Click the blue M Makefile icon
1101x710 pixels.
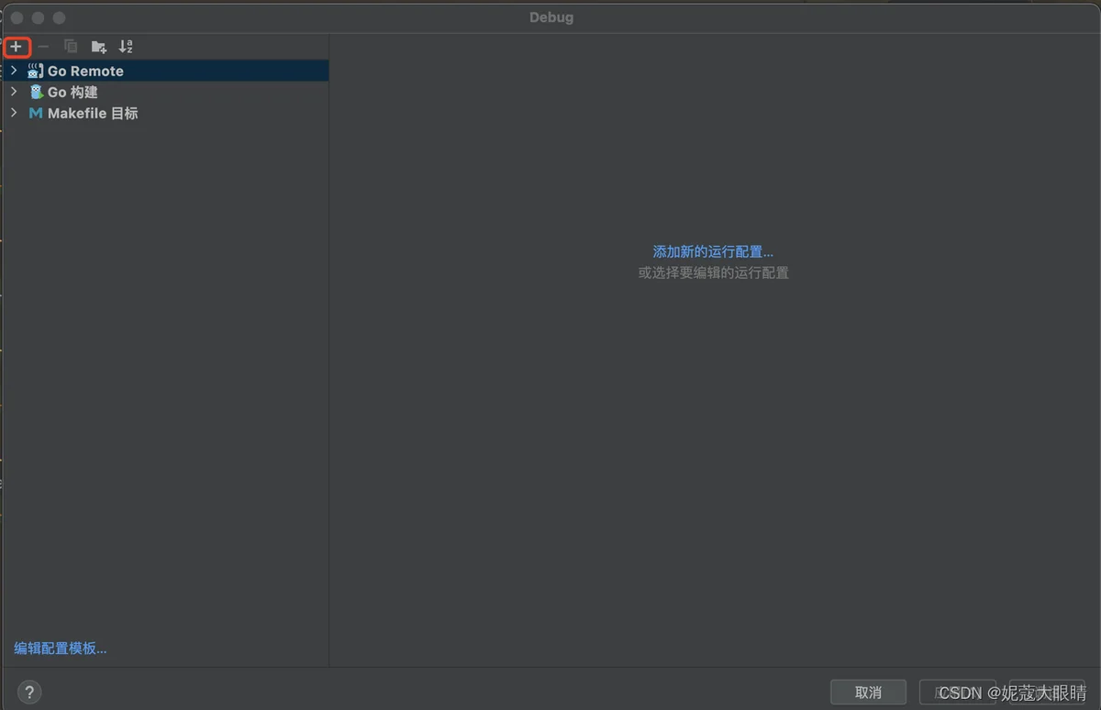(x=36, y=114)
